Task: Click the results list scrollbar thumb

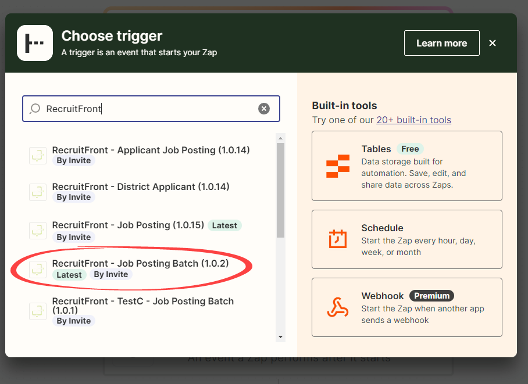Action: tap(280, 190)
